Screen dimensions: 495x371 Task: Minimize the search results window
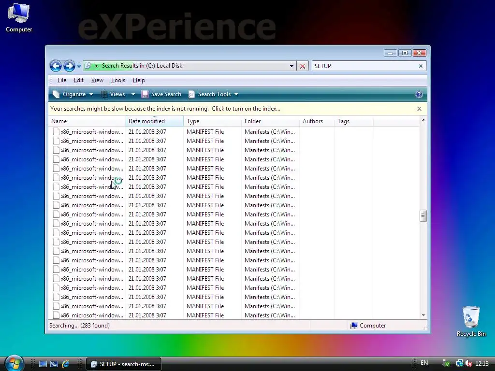click(x=391, y=53)
